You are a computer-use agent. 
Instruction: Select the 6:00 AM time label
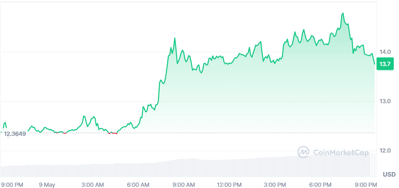pyautogui.click(x=139, y=184)
